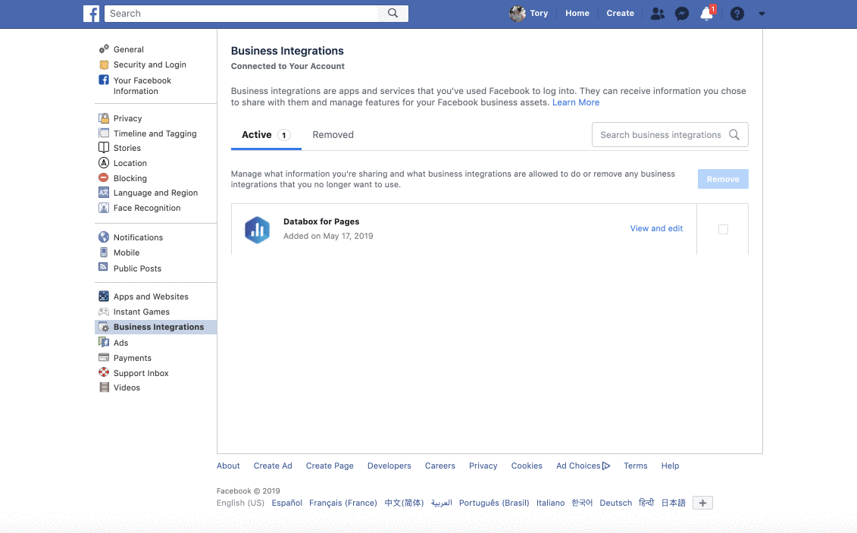
Task: Open the Notifications bell icon
Action: point(707,14)
